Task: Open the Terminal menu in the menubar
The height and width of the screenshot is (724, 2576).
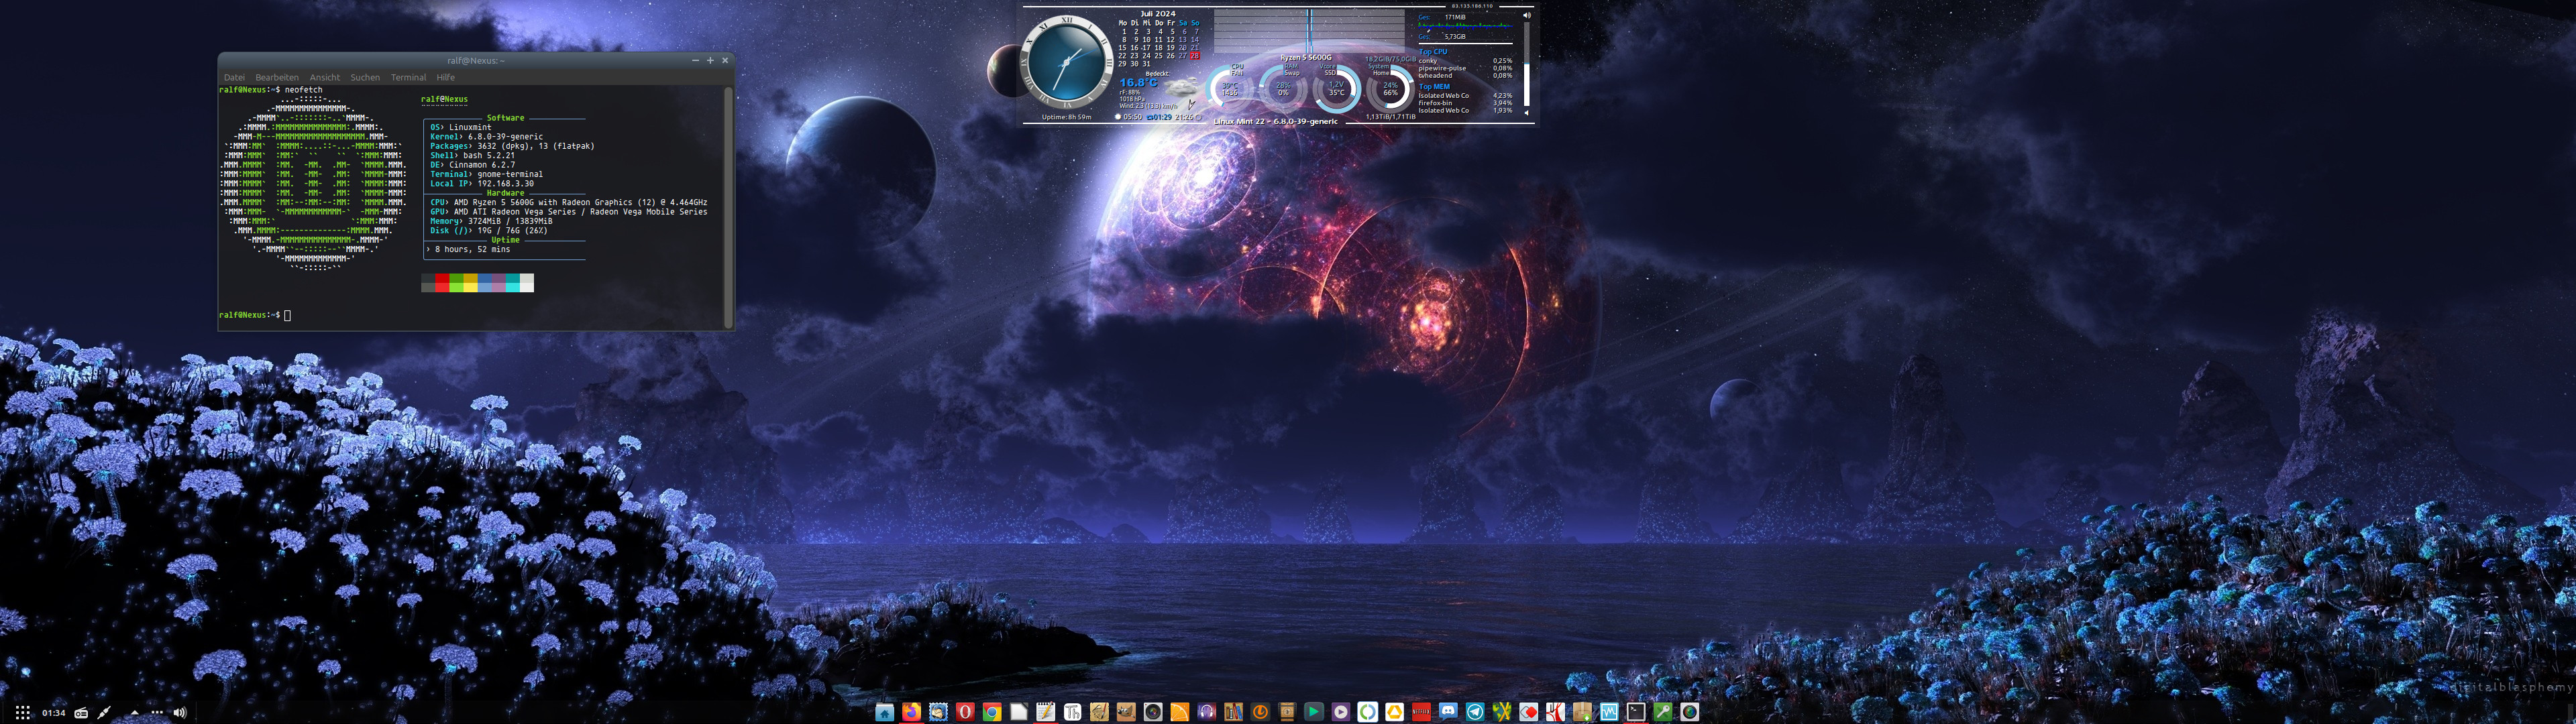Action: tap(408, 77)
